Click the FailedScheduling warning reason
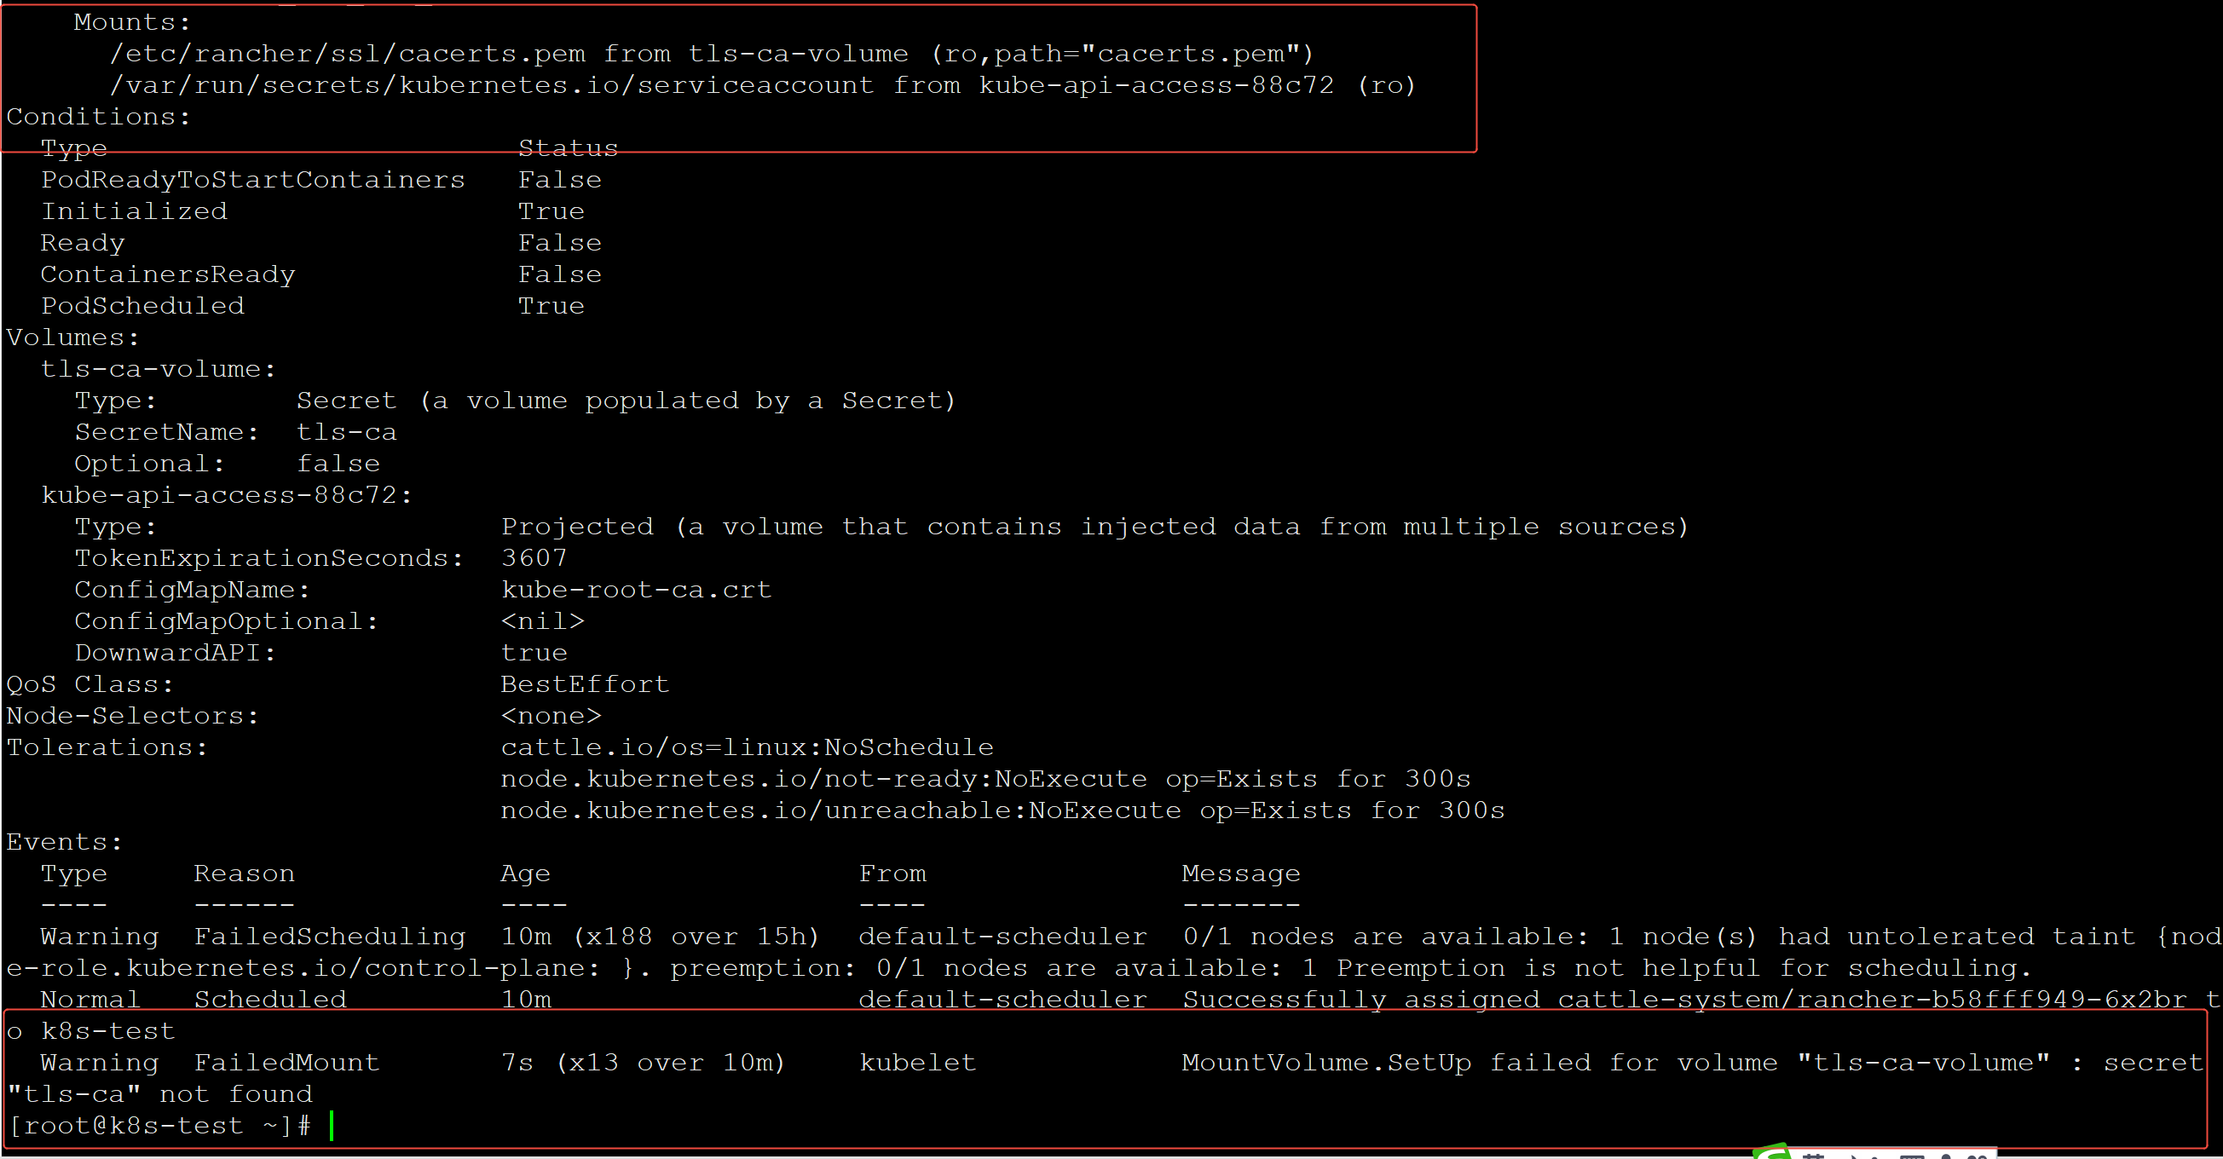 click(330, 937)
